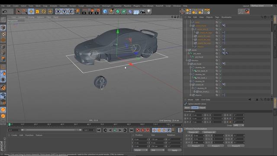Open the Edit Render Settings icon

pos(97,12)
